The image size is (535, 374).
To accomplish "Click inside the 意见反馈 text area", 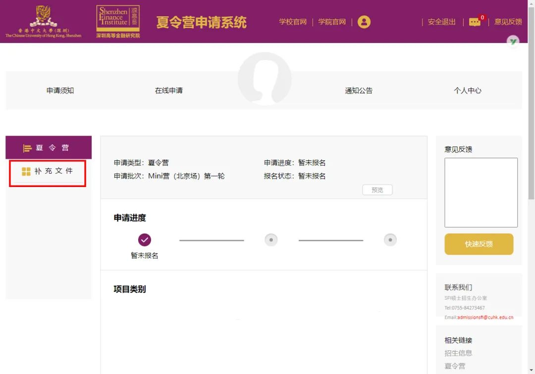I will (481, 192).
